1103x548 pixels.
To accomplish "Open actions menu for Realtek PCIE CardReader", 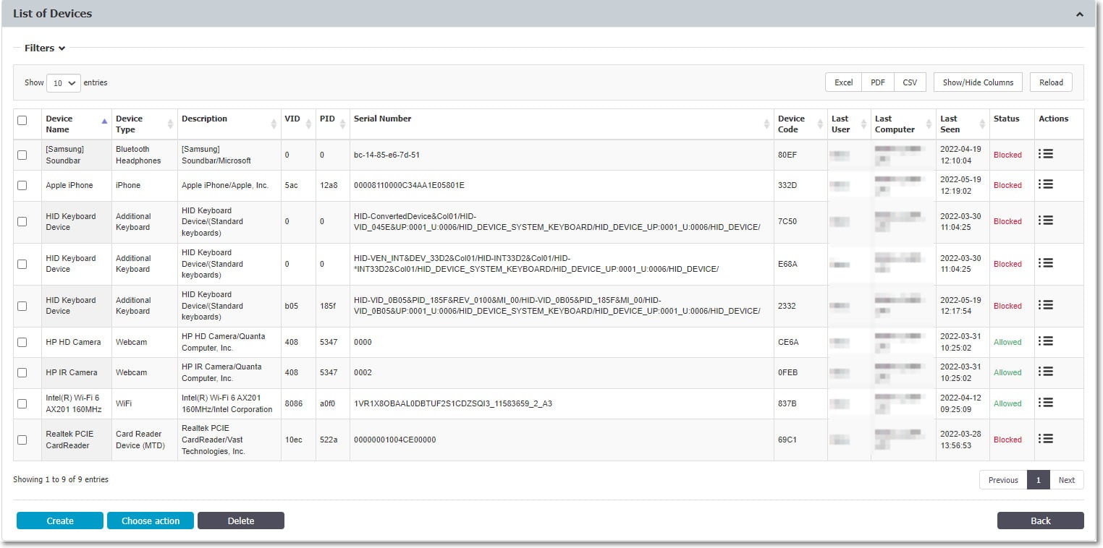I will (1045, 439).
